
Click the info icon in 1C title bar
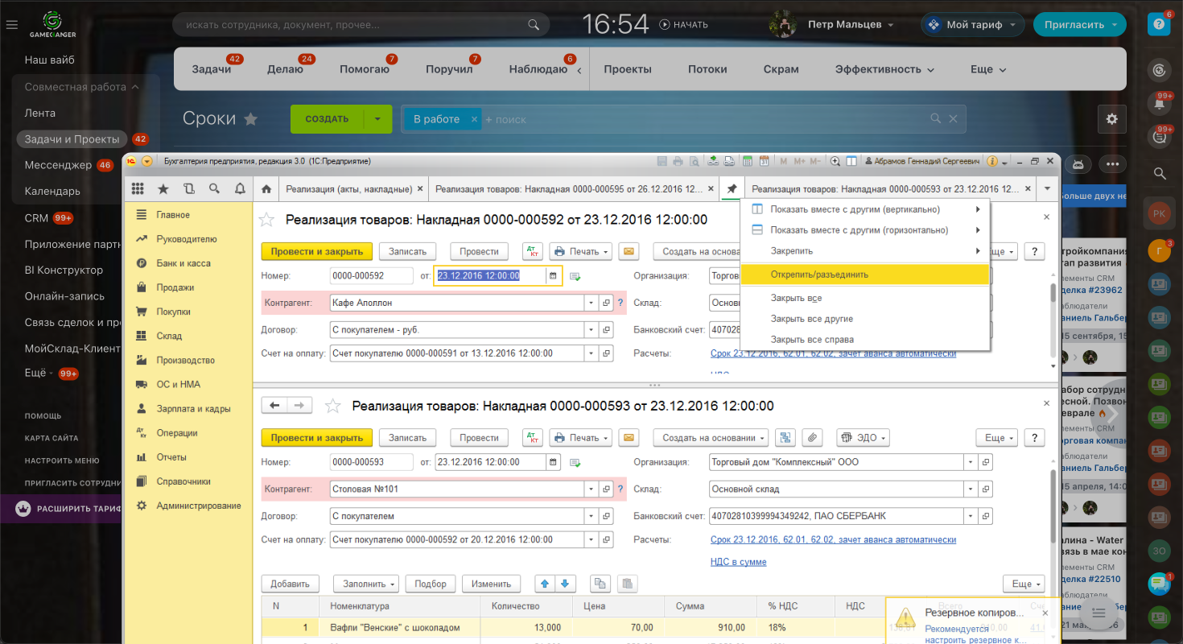[x=992, y=162]
